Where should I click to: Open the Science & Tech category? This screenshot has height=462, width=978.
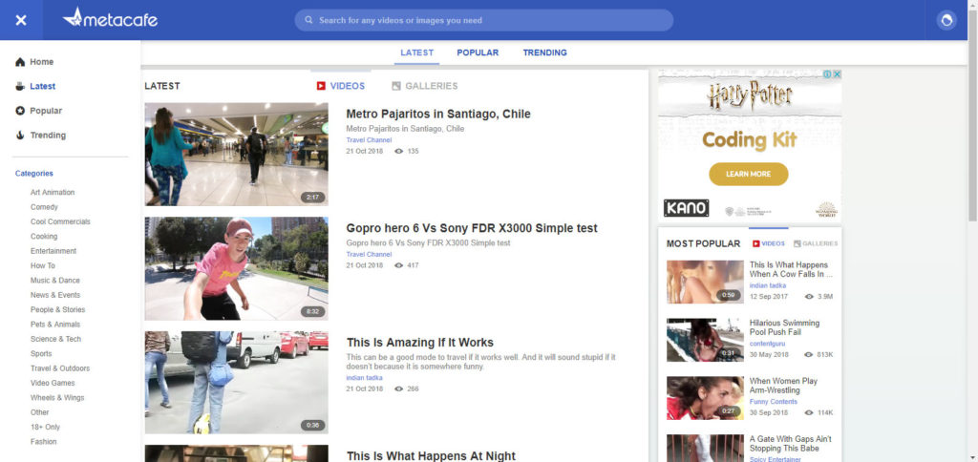pos(56,339)
